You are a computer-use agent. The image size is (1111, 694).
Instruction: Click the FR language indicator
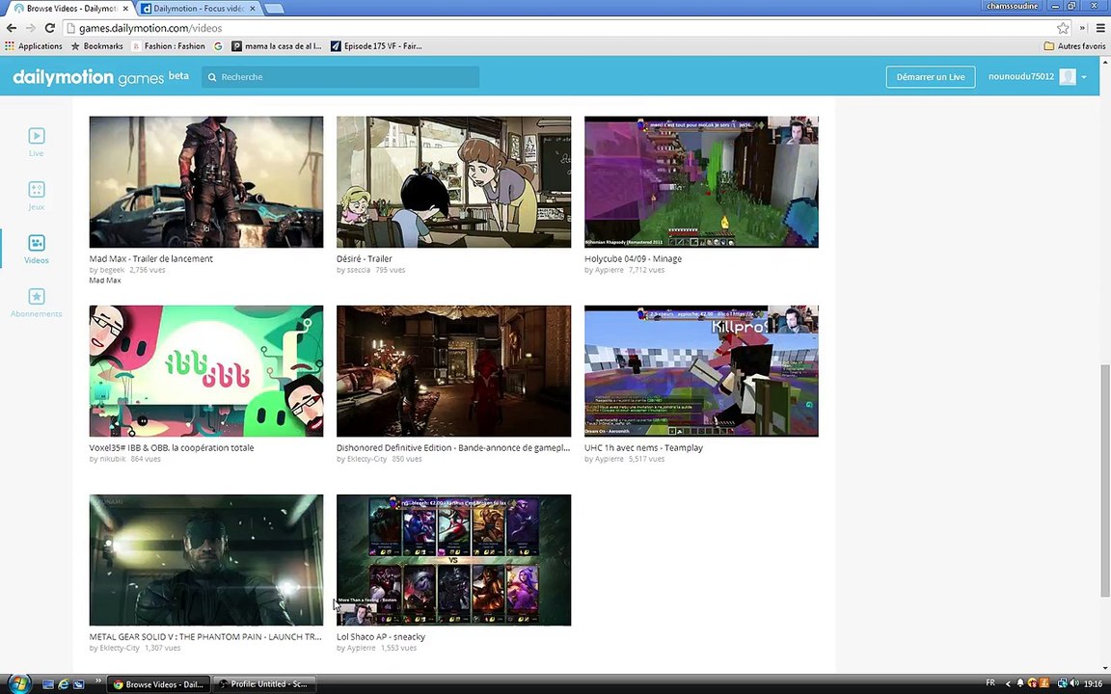click(990, 682)
